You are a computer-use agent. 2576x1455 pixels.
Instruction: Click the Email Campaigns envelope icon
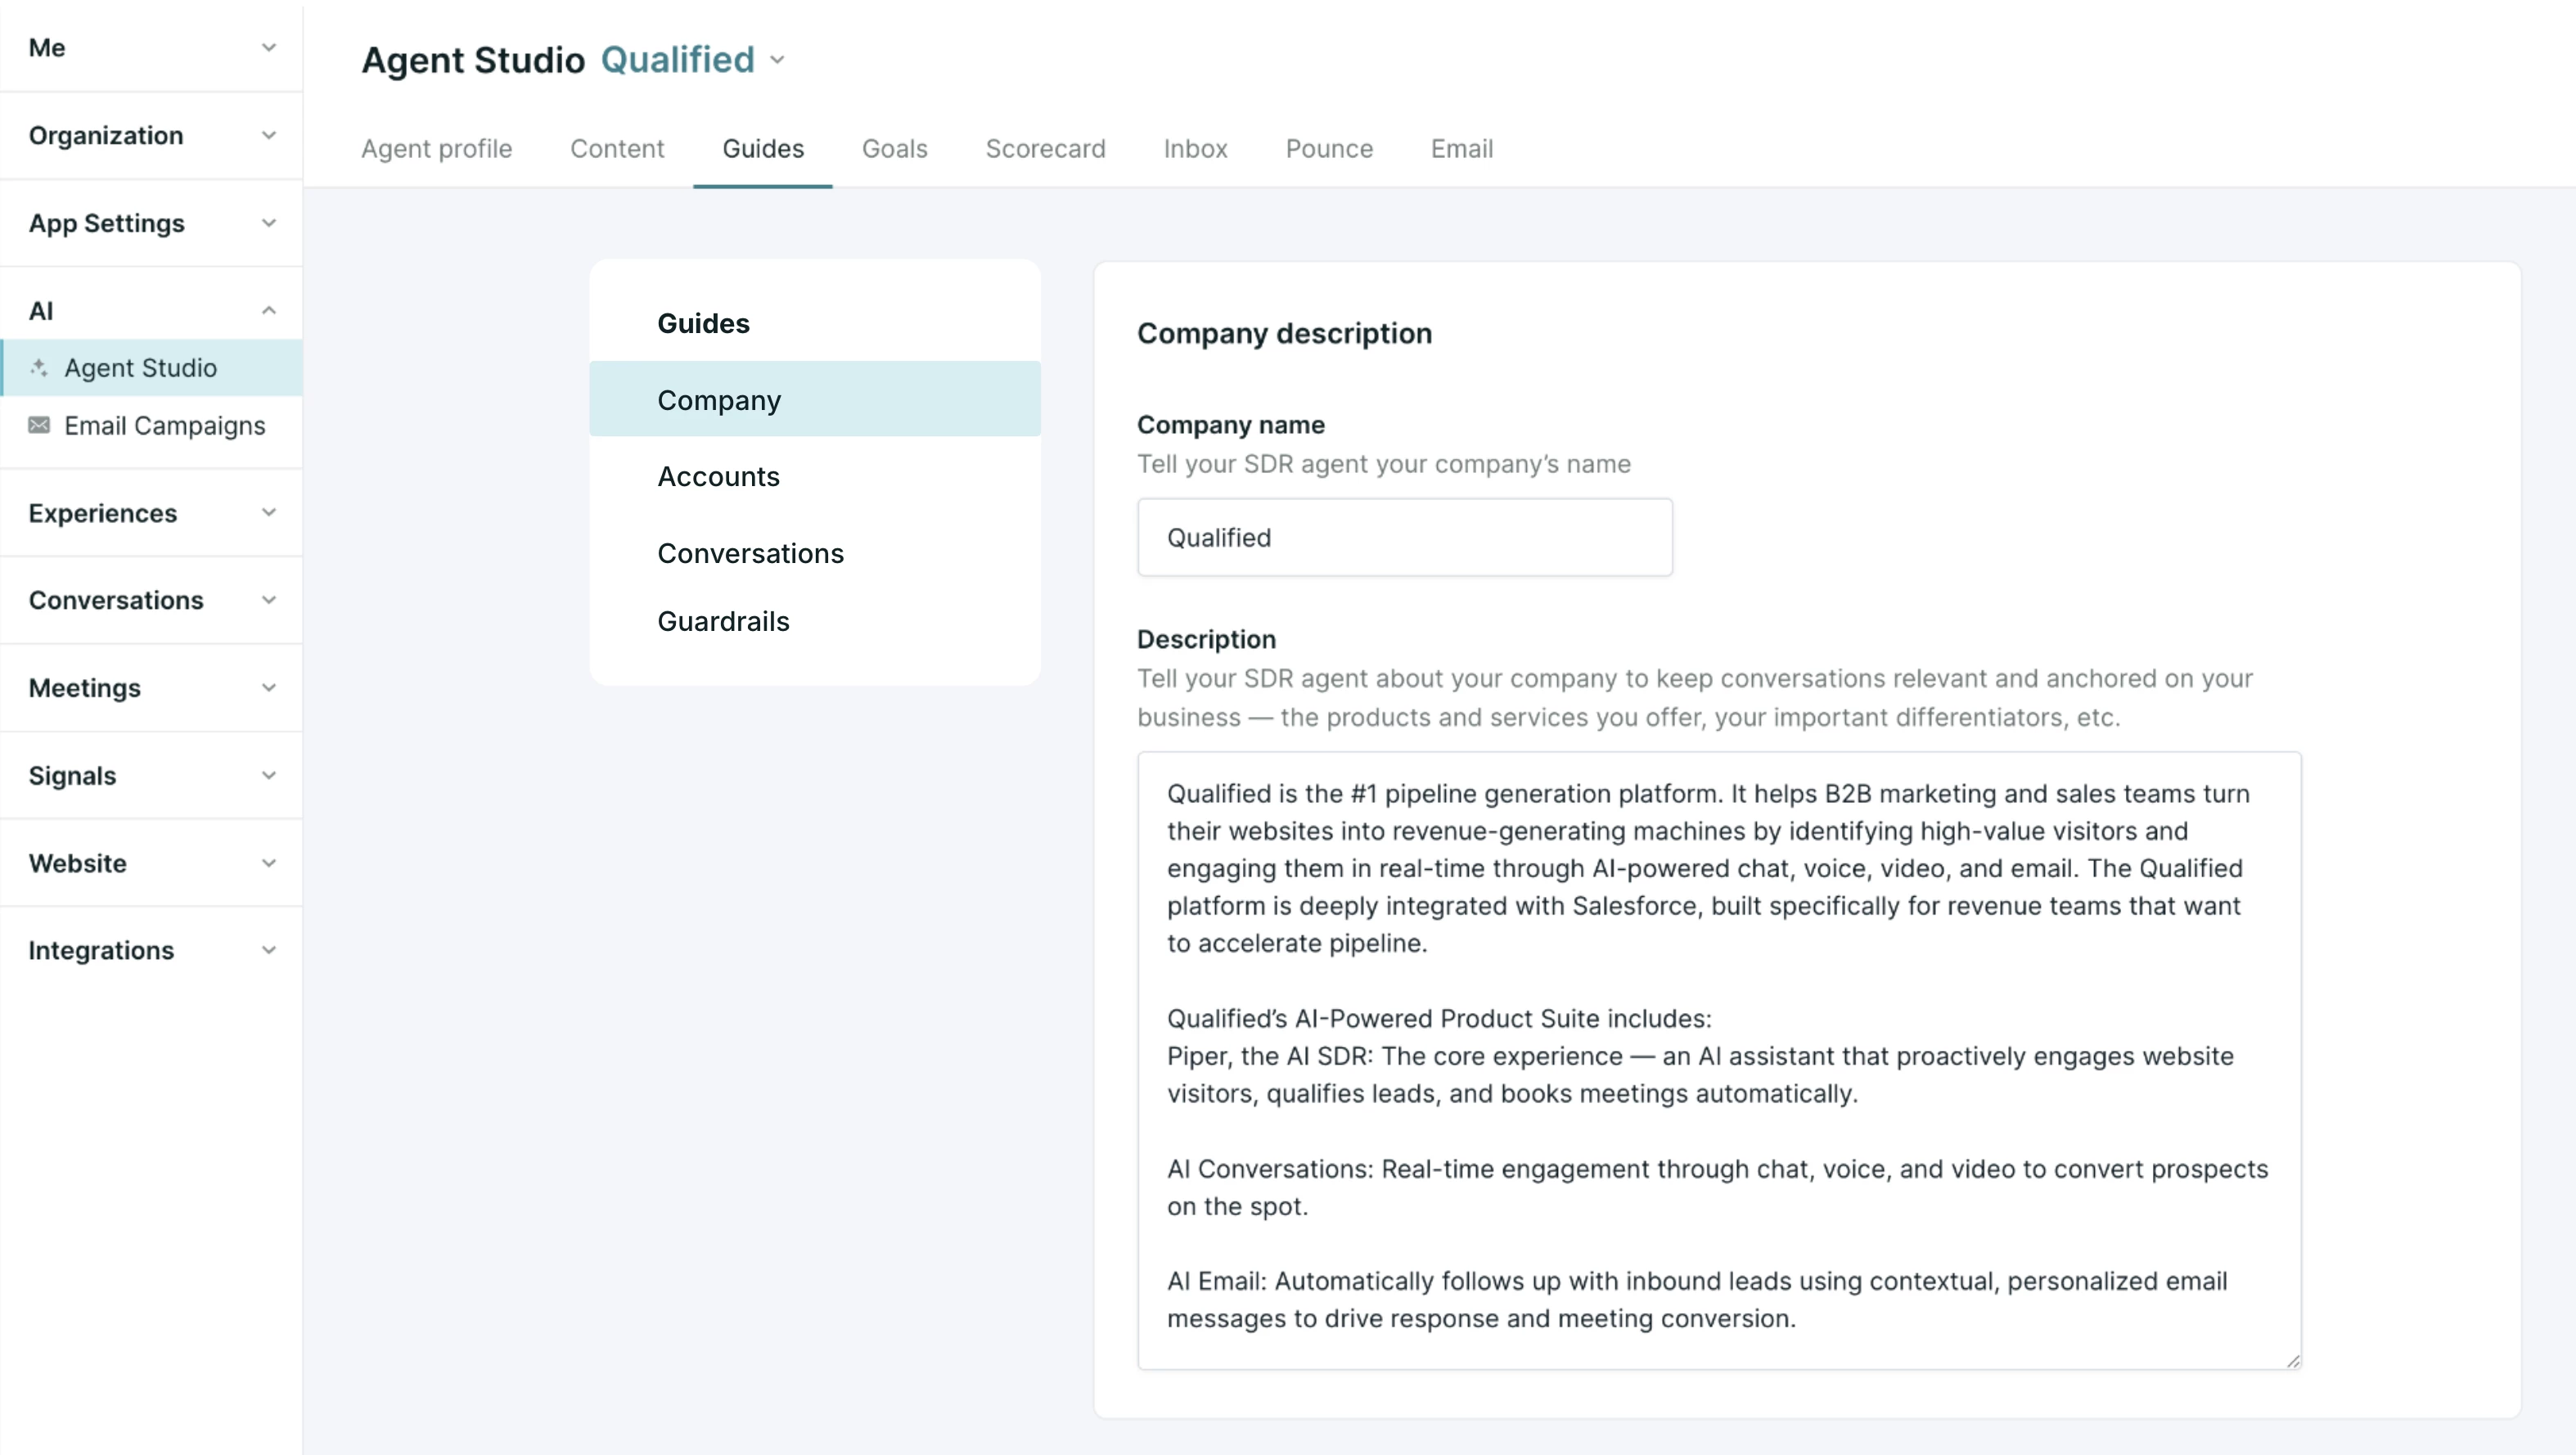click(39, 426)
